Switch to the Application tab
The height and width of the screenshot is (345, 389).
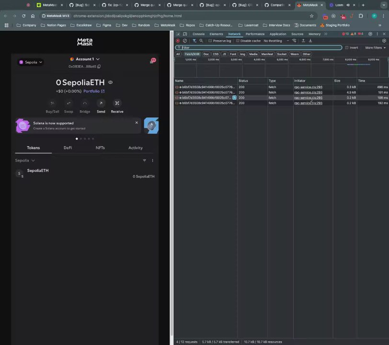pyautogui.click(x=278, y=34)
